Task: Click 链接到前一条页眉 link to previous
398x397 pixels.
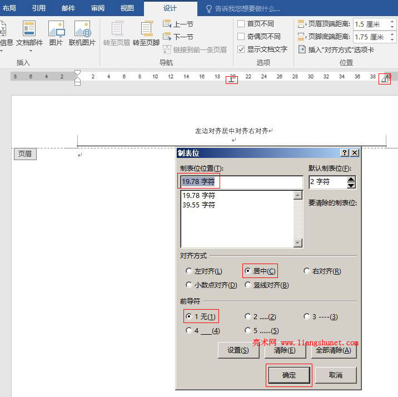Action: (195, 49)
